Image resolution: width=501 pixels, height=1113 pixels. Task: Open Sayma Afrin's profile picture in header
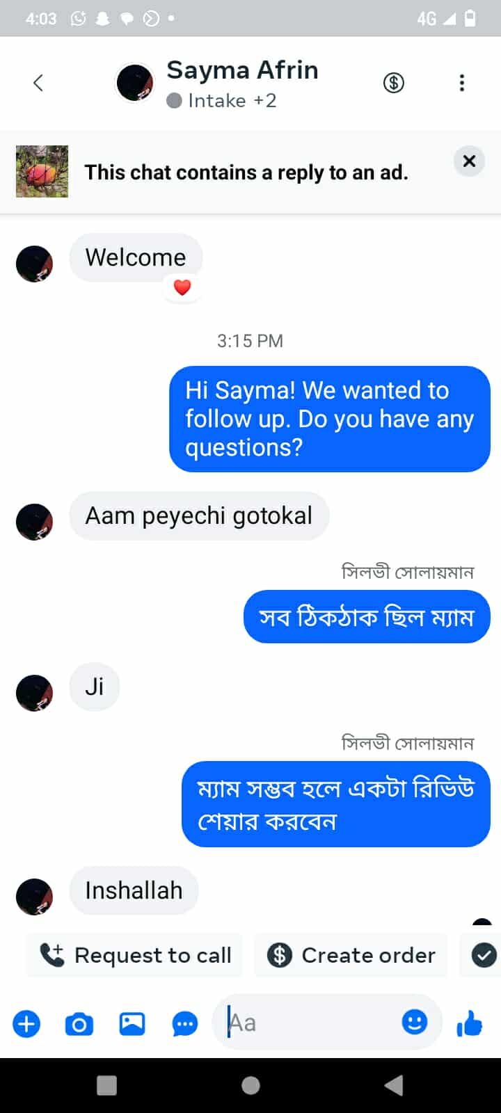tap(134, 83)
